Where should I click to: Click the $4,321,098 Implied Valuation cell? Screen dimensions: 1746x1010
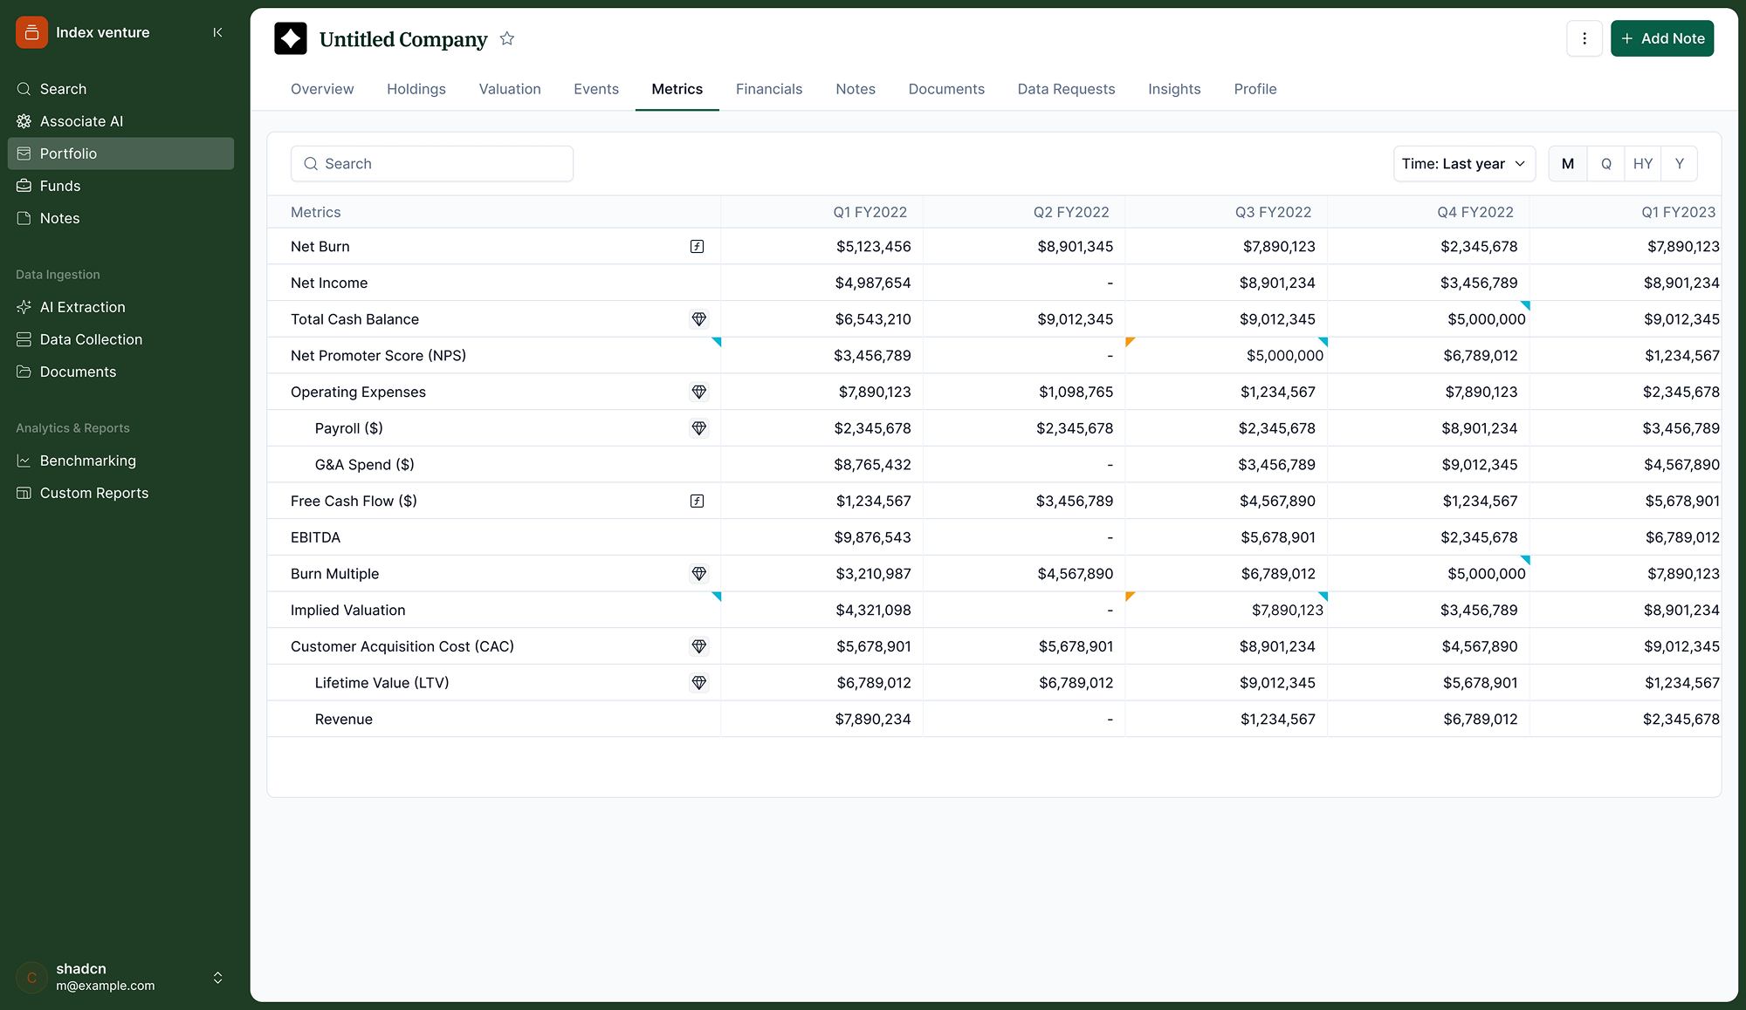point(873,611)
